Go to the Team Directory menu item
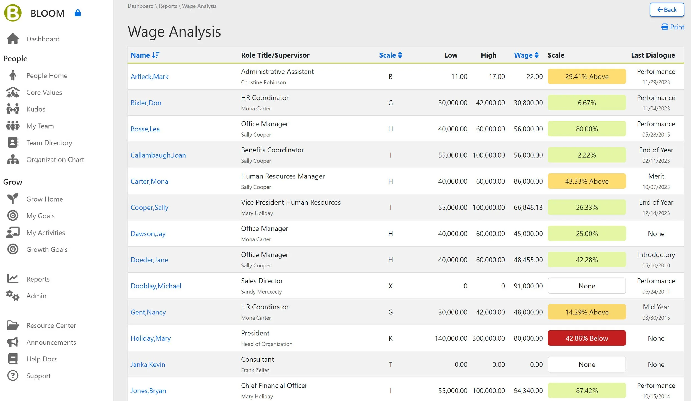 point(49,143)
